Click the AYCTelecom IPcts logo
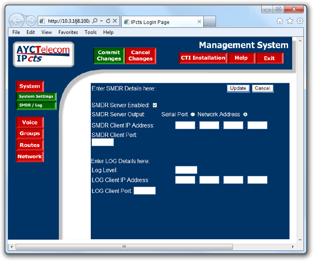 coord(44,54)
